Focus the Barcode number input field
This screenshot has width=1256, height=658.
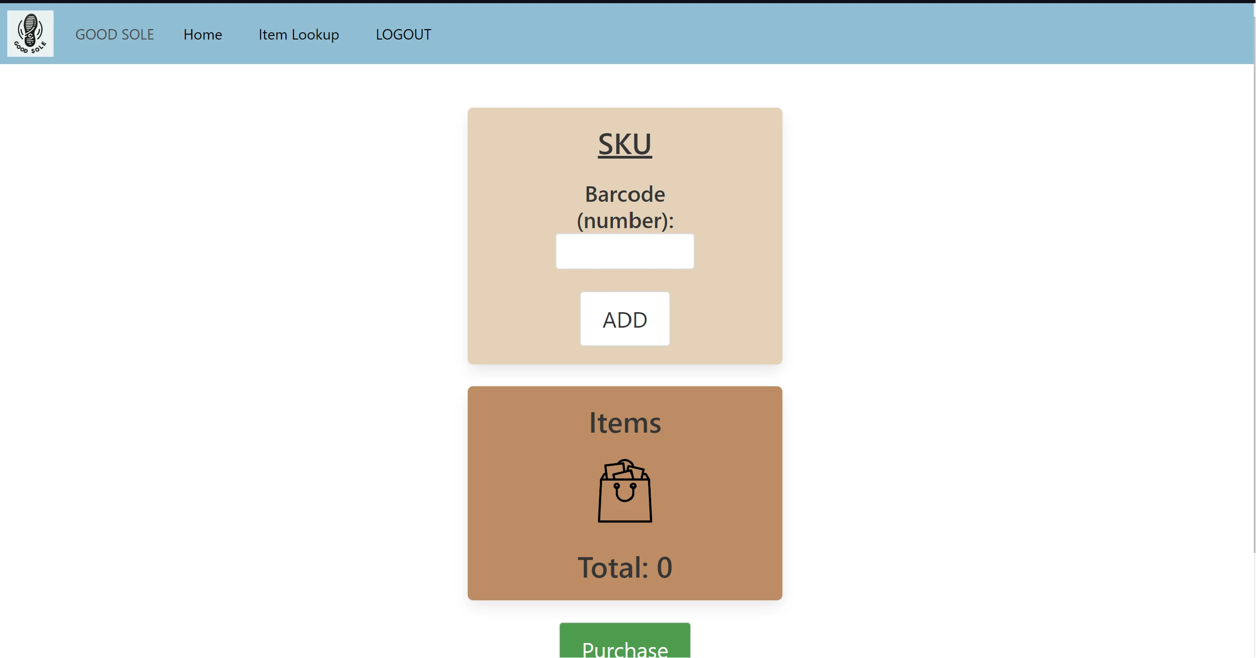[x=624, y=251]
